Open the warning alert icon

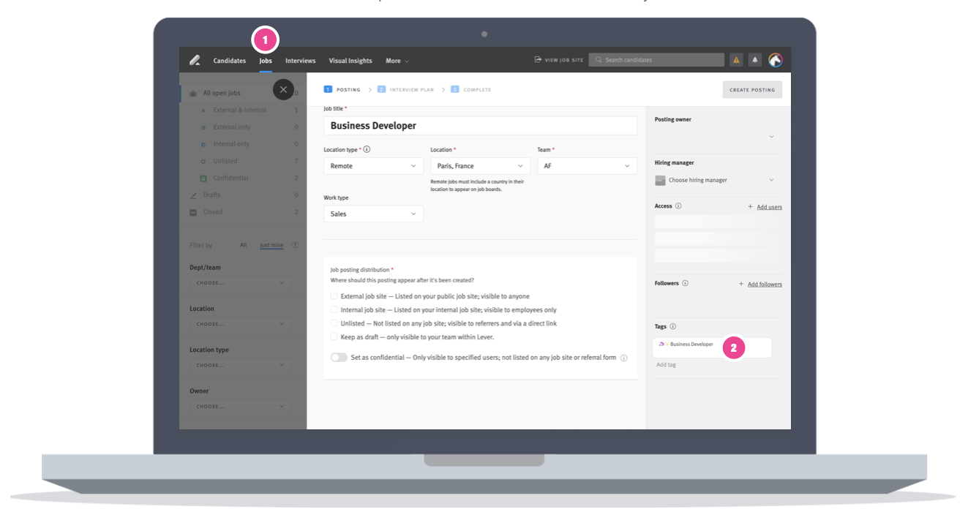click(x=736, y=60)
